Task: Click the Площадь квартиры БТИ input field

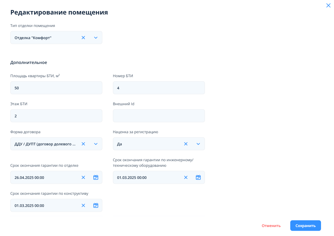Action: [x=56, y=88]
